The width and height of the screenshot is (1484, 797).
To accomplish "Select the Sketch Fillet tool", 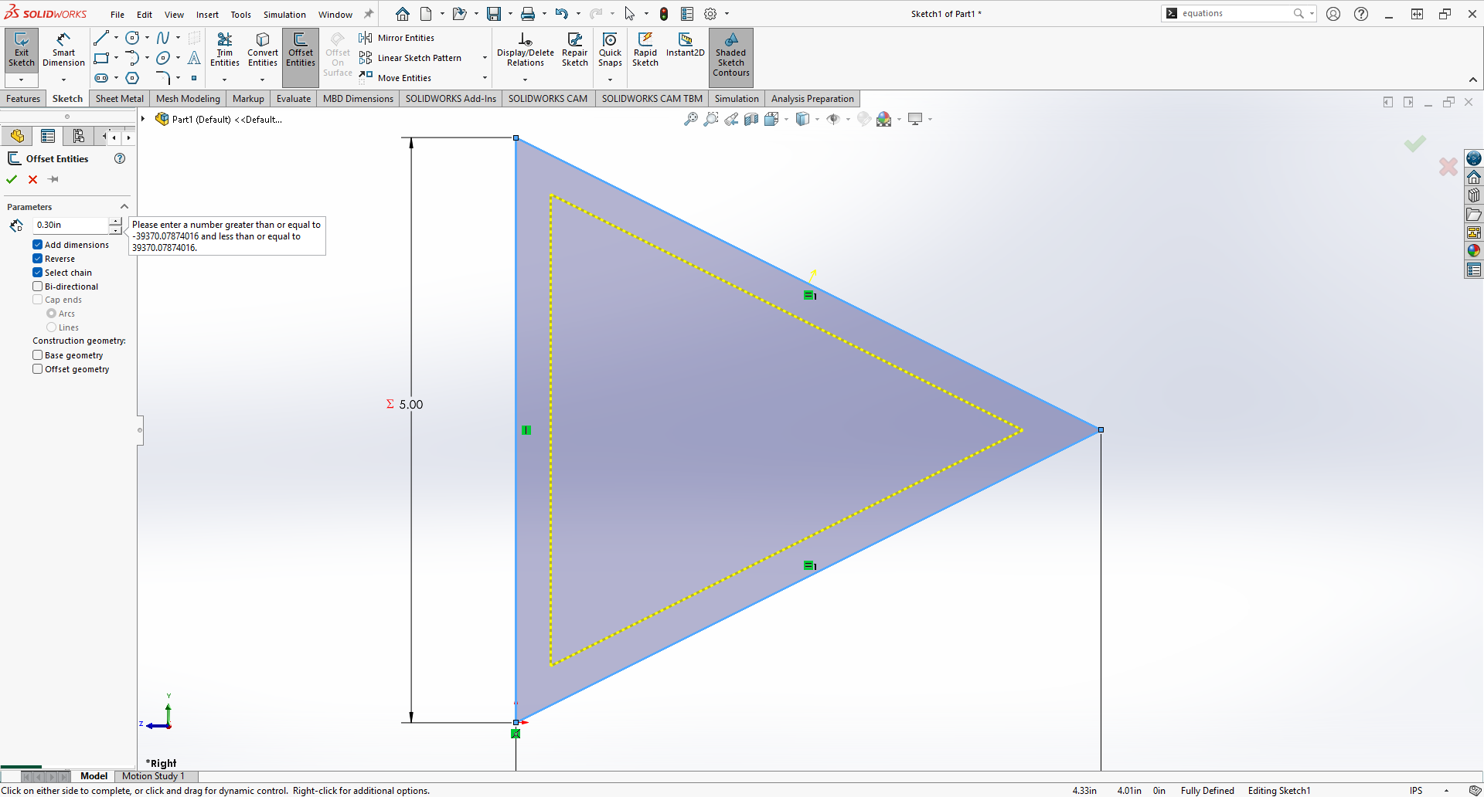I will point(163,78).
